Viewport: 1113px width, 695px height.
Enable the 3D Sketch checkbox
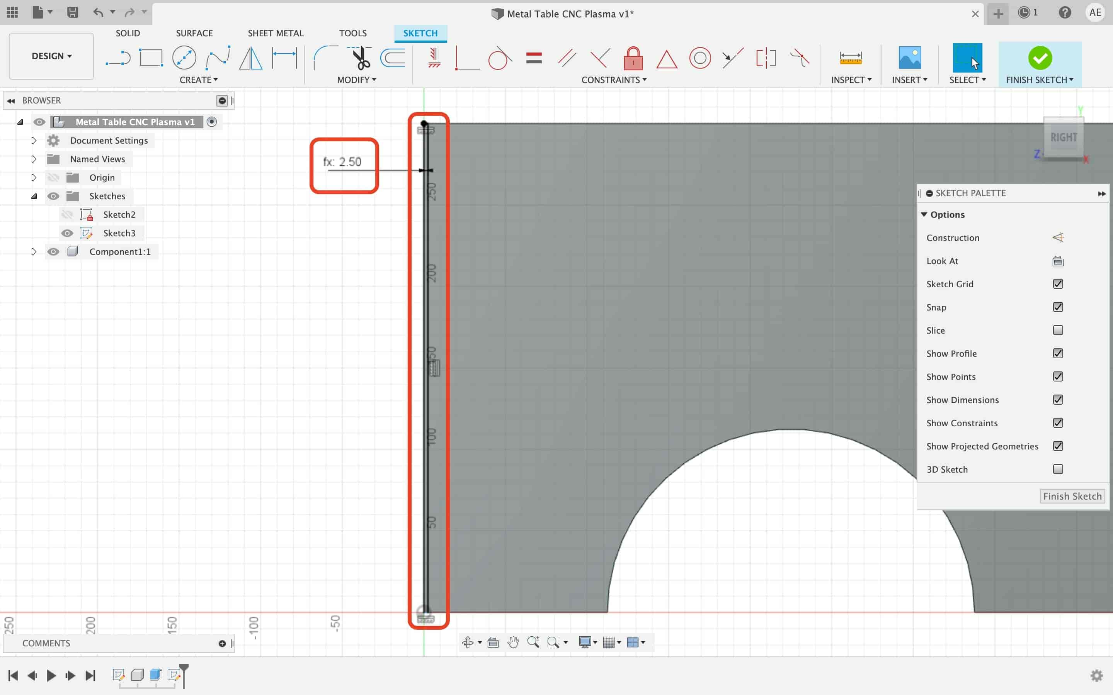(1058, 469)
